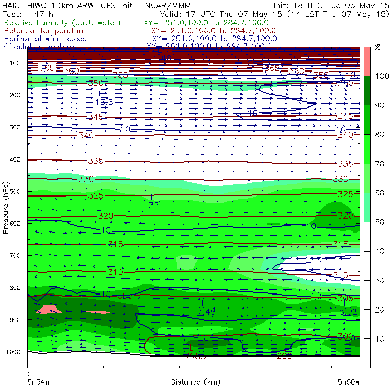The width and height of the screenshot is (392, 392).
Task: Click the '400' pressure axis tick label
Action: [x=15, y=159]
